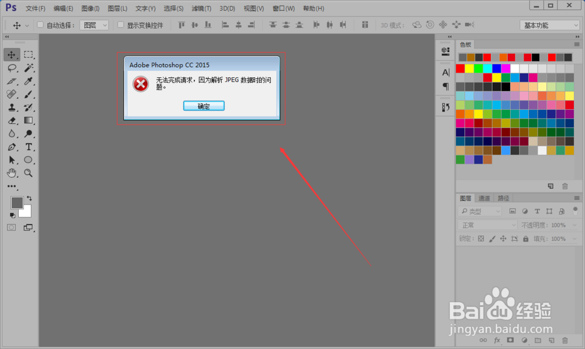This screenshot has width=585, height=349.
Task: Enable the 显示变换控件 checkbox
Action: click(x=121, y=25)
